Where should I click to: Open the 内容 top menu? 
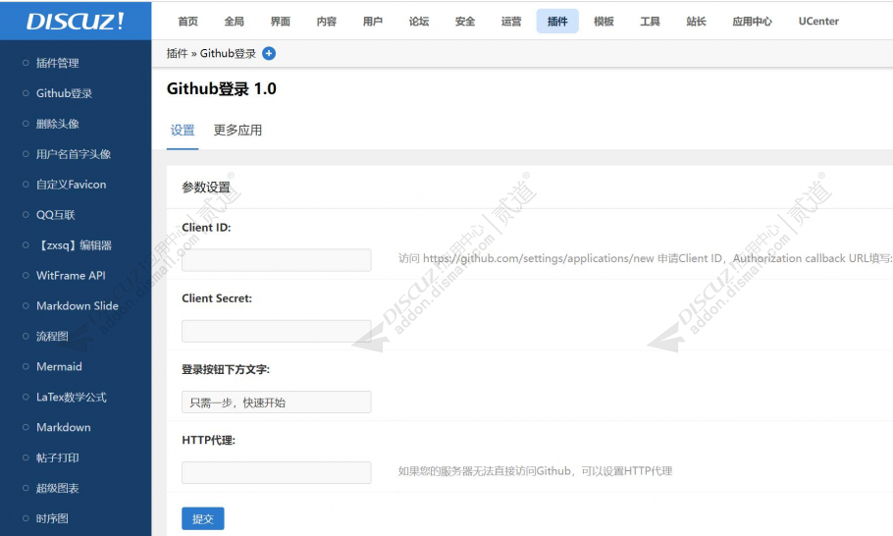click(x=327, y=21)
